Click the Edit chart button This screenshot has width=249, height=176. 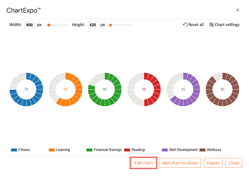[x=144, y=163]
